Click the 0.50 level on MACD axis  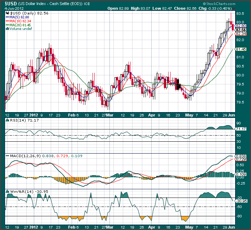(x=240, y=165)
